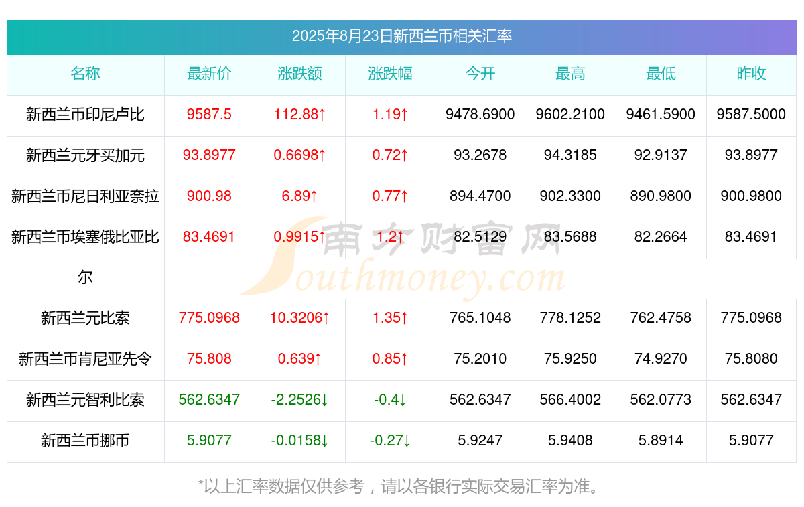This screenshot has width=804, height=507.
Task: Click change amount 0.639↑
Action: [300, 359]
